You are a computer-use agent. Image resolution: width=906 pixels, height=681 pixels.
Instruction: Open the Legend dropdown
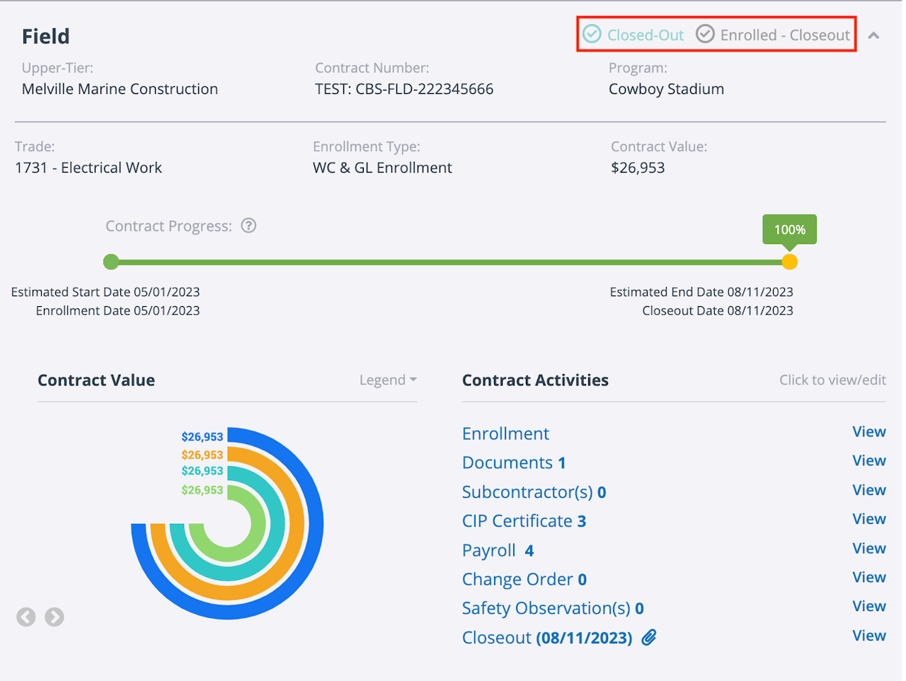pos(388,380)
